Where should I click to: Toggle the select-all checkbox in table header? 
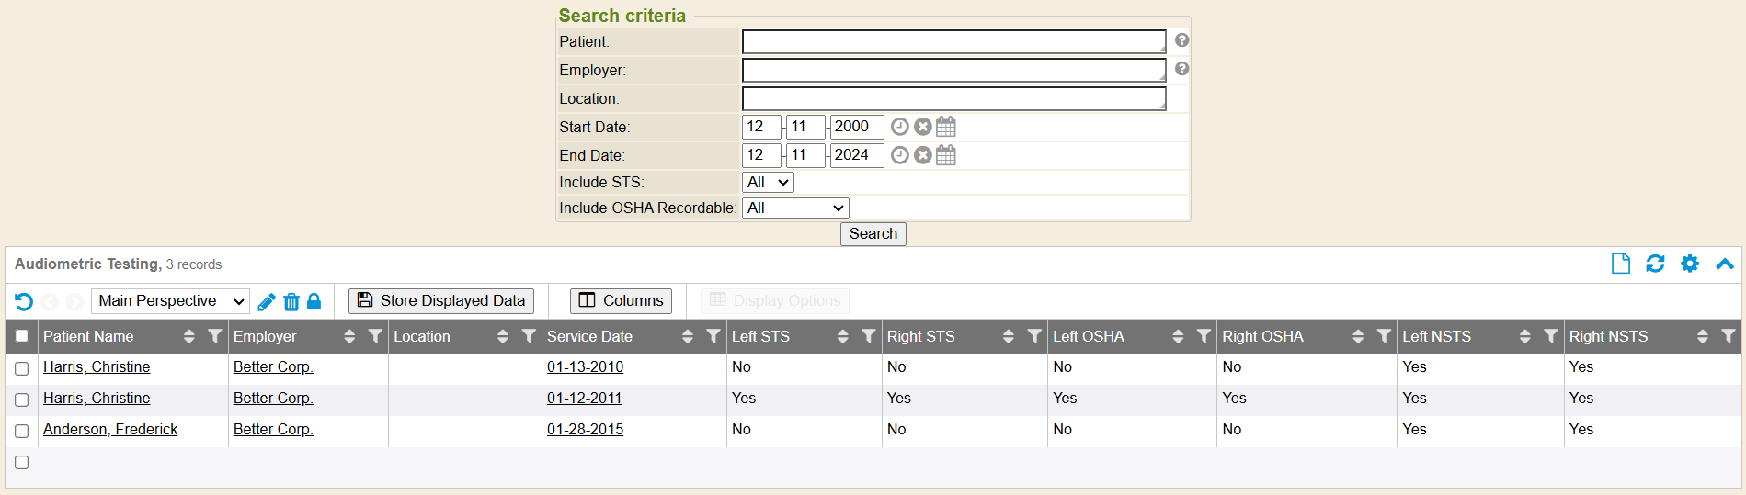(22, 336)
